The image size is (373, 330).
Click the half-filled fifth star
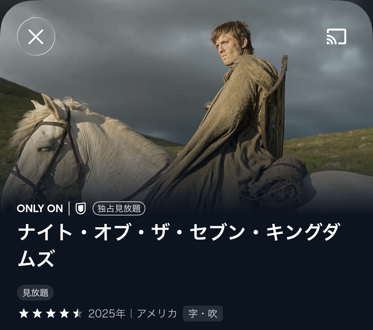click(x=78, y=313)
